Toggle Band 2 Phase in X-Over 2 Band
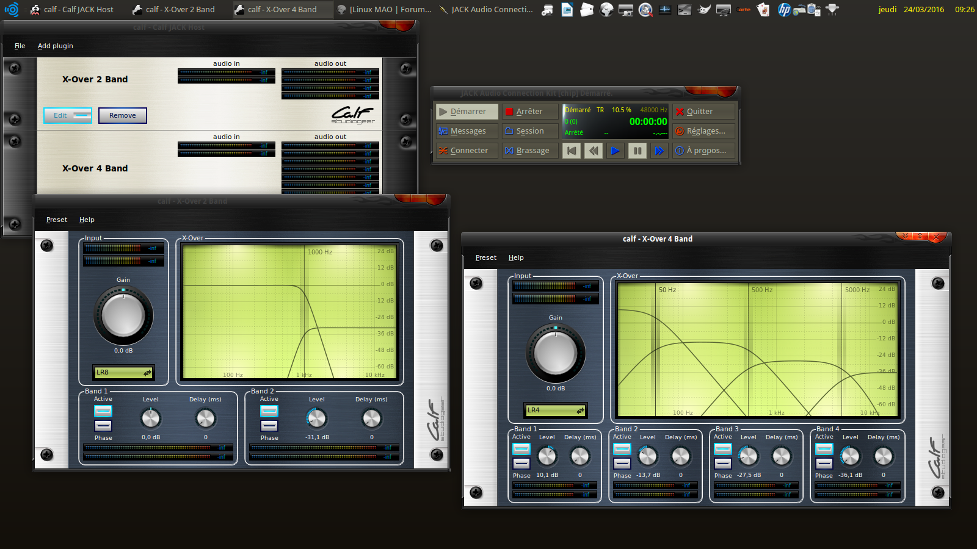 tap(269, 426)
